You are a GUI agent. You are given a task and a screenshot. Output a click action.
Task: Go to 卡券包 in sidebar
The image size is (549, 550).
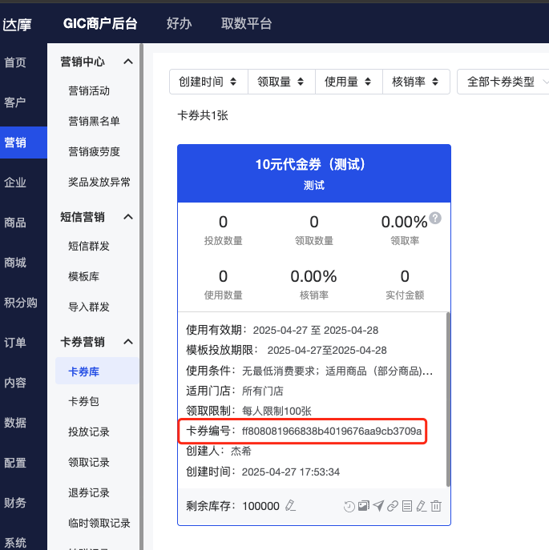pyautogui.click(x=83, y=401)
